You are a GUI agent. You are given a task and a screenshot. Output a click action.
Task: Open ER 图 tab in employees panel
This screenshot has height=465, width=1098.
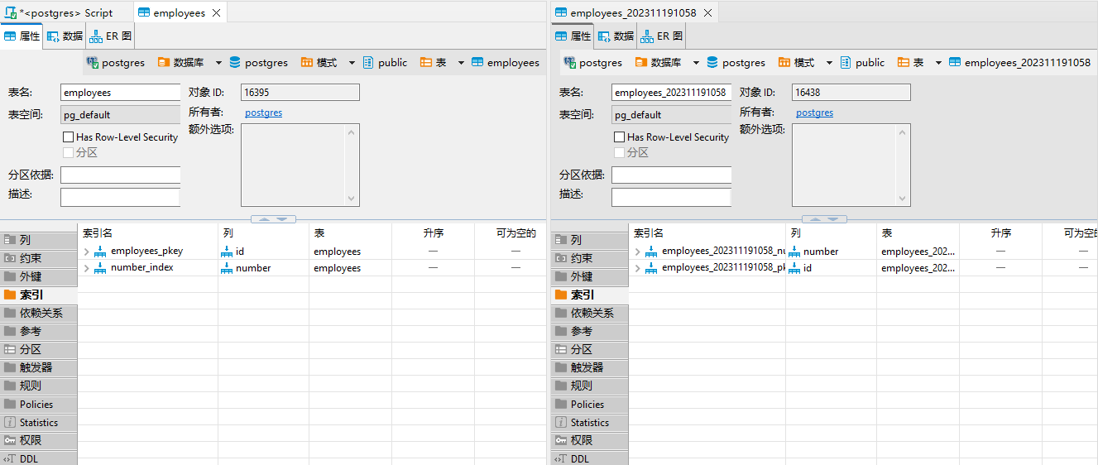109,36
